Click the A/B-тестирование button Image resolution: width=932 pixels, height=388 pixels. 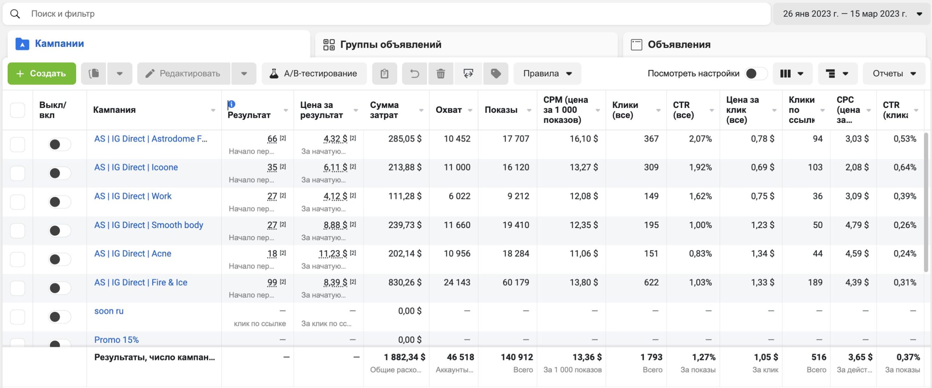pos(314,73)
